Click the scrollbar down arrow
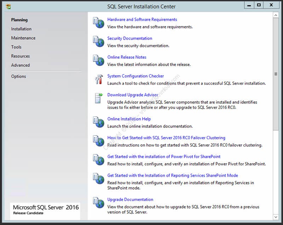The width and height of the screenshot is (283, 225). pyautogui.click(x=276, y=216)
